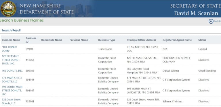
Task: Open 165 DONUTS, INC. business link
Action: pos(12,71)
